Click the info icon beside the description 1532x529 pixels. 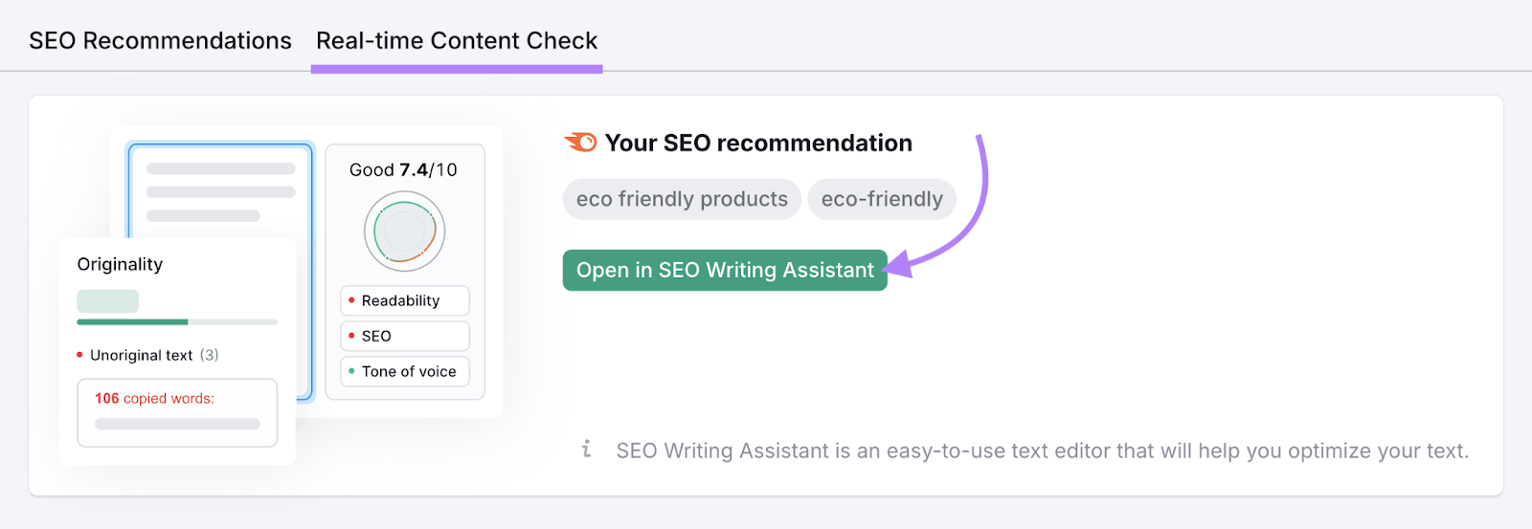(x=586, y=449)
